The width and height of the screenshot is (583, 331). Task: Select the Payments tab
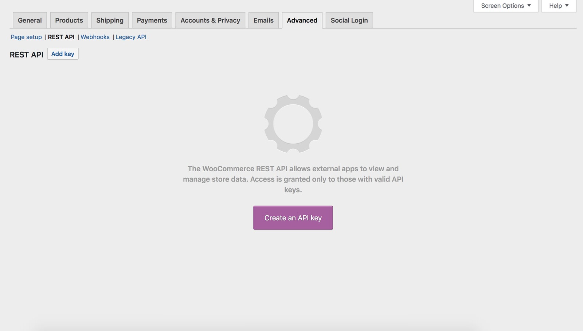coord(152,20)
